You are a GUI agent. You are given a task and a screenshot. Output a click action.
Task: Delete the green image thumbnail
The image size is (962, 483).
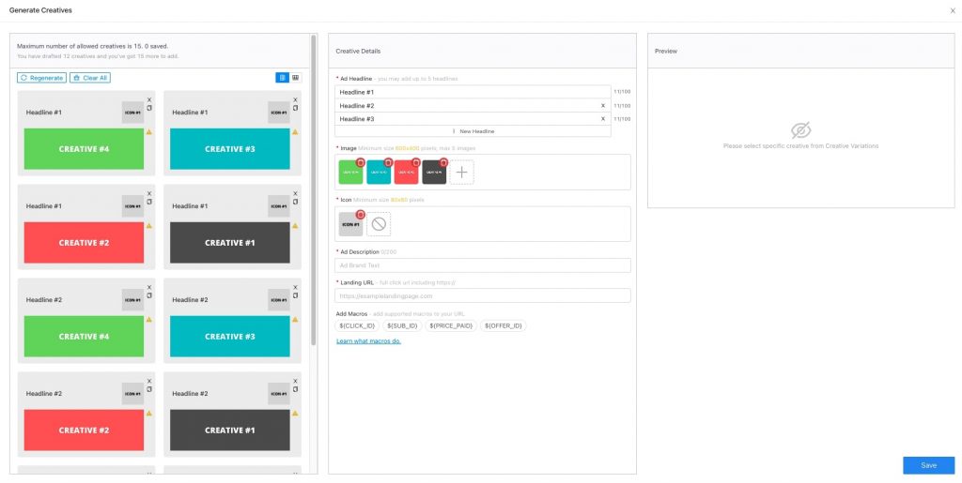click(x=361, y=162)
